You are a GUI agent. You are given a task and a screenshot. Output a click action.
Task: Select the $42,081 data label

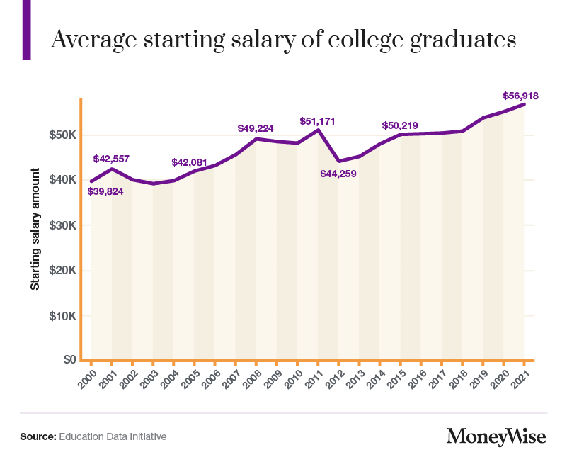[x=189, y=162]
